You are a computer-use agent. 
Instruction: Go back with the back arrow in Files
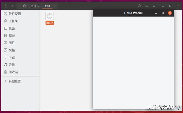[5, 6]
